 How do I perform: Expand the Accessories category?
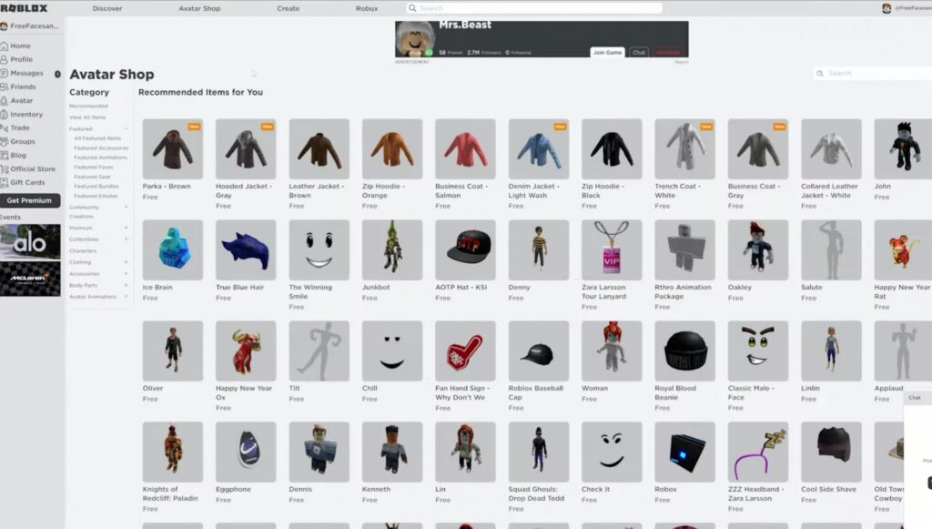point(126,273)
